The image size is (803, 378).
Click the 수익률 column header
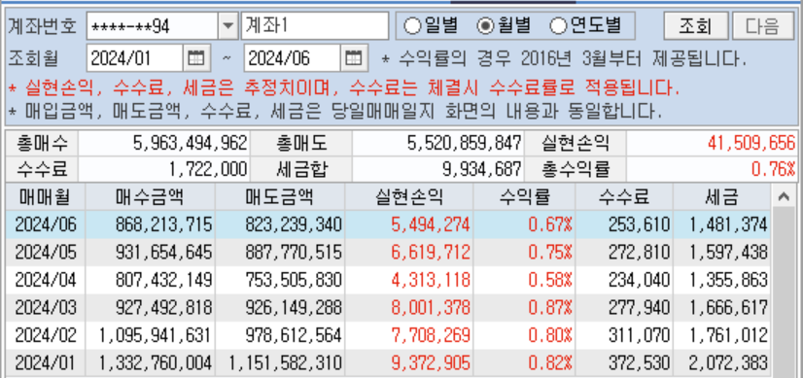pos(524,196)
